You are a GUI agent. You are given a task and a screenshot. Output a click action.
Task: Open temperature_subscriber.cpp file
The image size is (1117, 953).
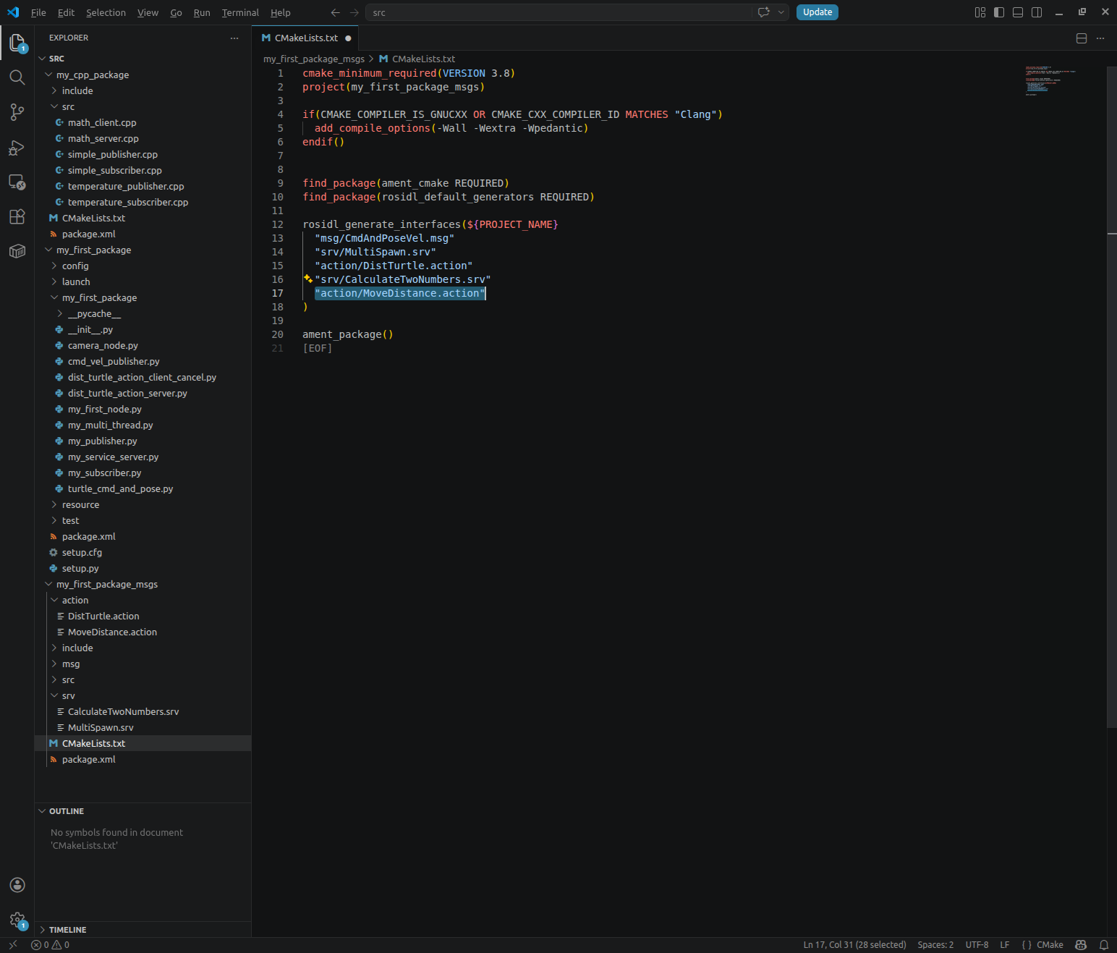pyautogui.click(x=127, y=202)
